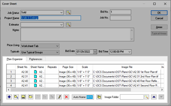
Task: Click the Page Size column header
Action: click(68, 67)
